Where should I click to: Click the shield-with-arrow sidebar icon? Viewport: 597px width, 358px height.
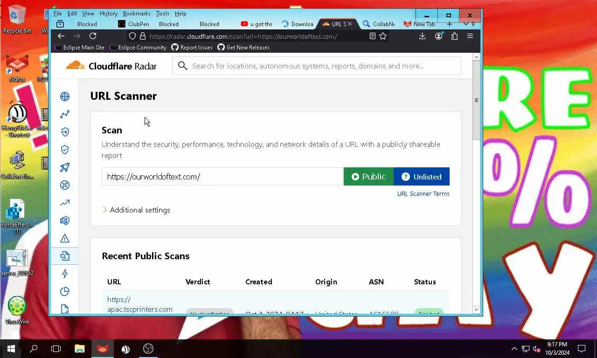pyautogui.click(x=65, y=132)
